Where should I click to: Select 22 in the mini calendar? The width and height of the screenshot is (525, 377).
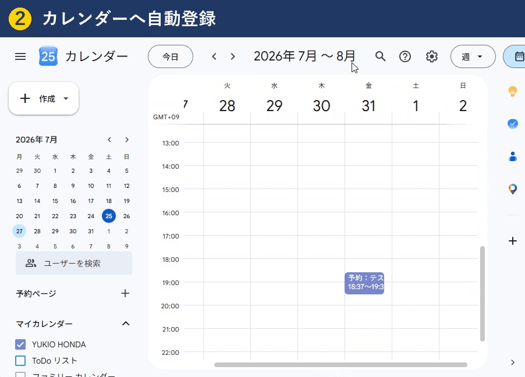(x=55, y=216)
